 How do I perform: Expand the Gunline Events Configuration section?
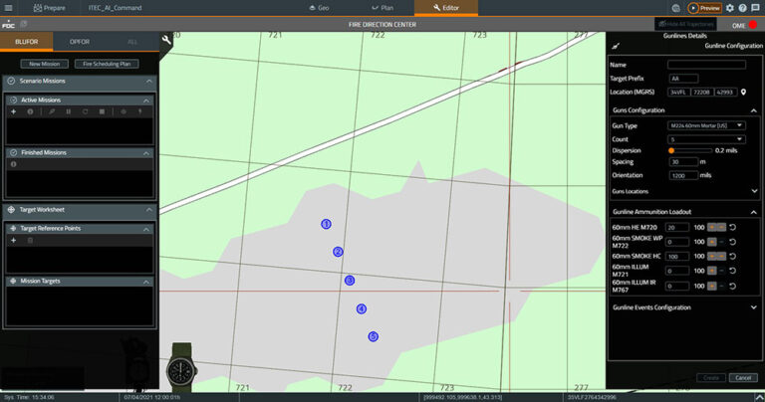[x=754, y=307]
